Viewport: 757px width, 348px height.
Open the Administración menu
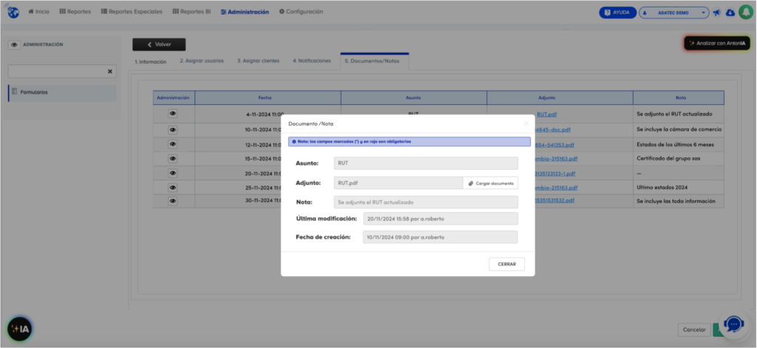(245, 12)
